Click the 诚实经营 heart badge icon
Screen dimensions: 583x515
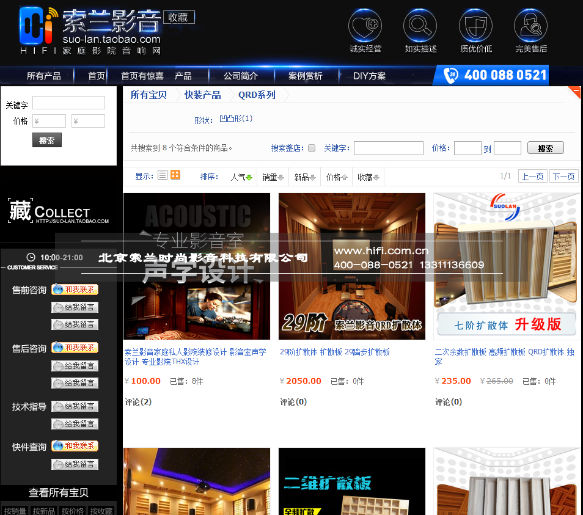pos(365,26)
